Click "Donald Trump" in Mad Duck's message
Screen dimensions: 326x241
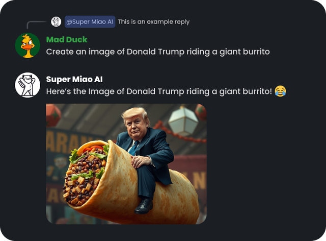coord(155,52)
